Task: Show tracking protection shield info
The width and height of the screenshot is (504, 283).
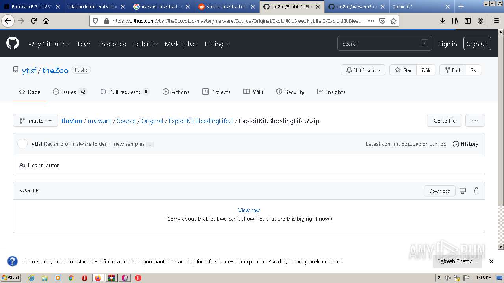Action: tap(96, 21)
